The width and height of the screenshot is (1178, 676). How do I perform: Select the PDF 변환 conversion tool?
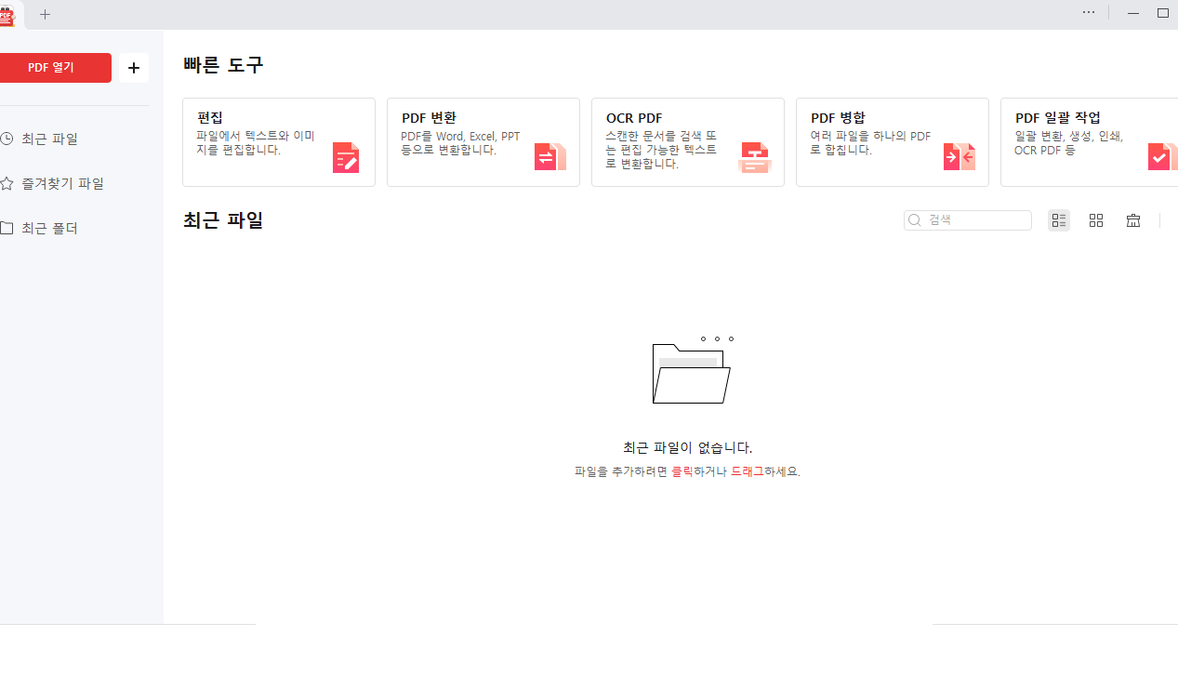tap(483, 141)
